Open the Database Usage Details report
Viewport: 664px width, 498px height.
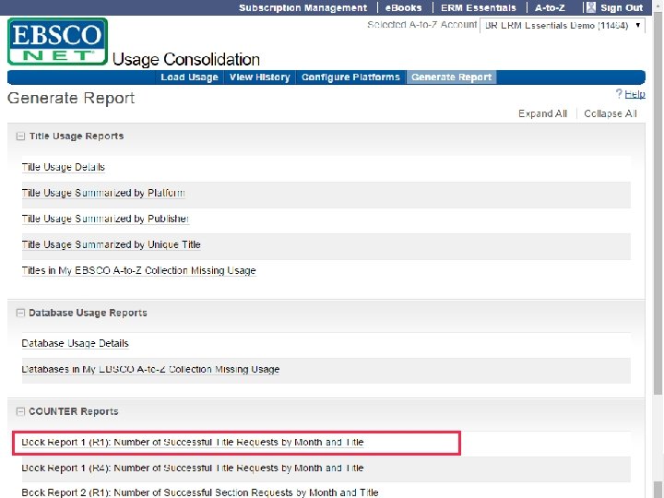pos(75,343)
